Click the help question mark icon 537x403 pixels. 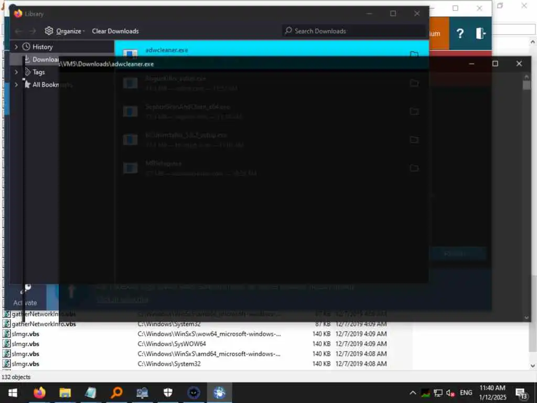coord(460,33)
